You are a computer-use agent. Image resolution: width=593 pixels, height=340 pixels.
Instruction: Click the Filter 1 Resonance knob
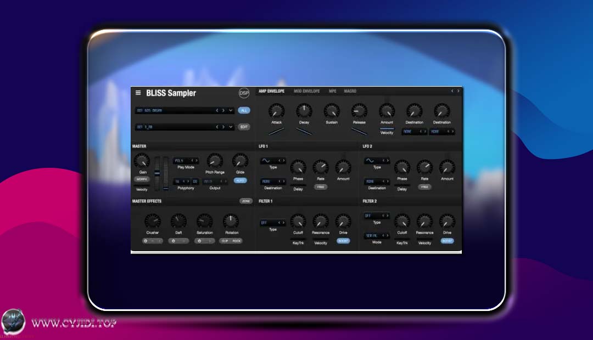(320, 222)
